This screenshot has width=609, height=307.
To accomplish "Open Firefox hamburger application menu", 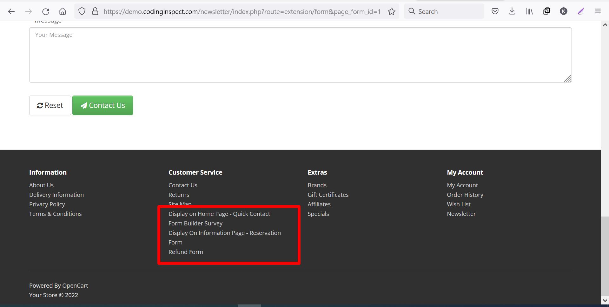I will 598,11.
